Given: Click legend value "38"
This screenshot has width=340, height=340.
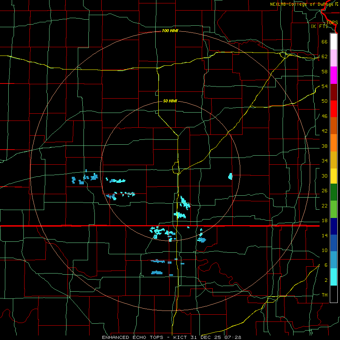Looking at the screenshot, I should click(325, 146).
